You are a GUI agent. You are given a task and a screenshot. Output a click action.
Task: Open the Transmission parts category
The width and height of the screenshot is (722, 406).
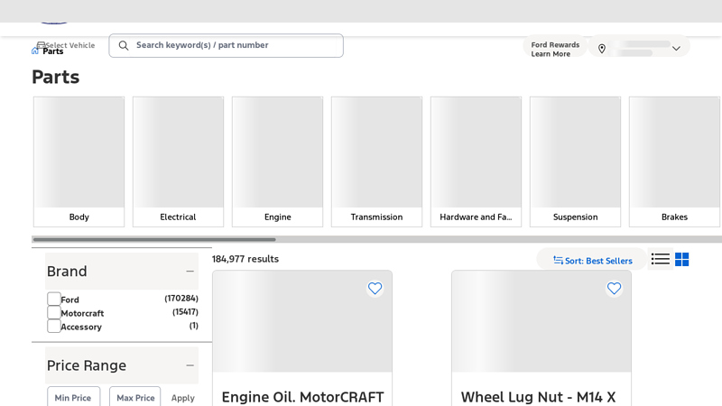(376, 161)
